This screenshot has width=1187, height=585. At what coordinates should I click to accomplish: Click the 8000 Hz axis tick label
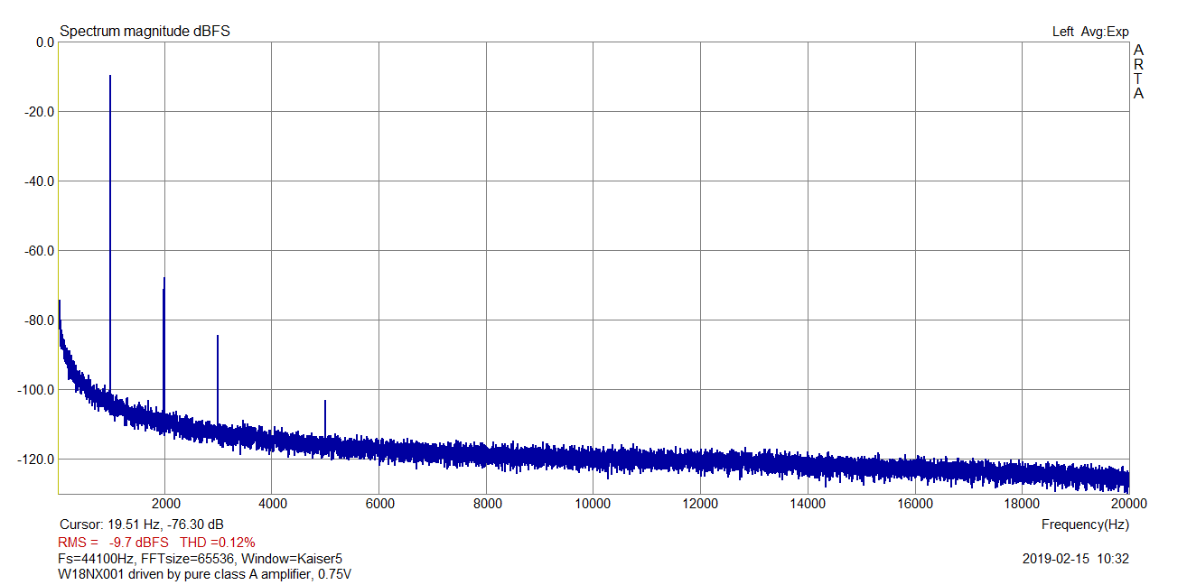click(486, 503)
